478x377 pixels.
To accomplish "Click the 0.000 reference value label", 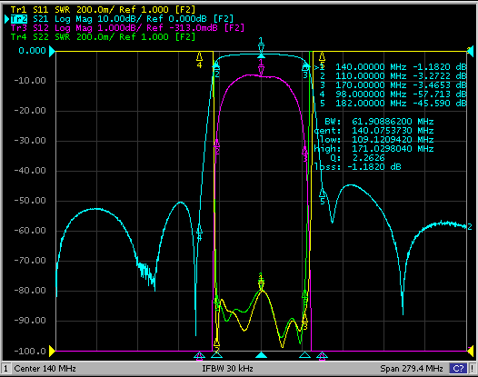I will pyautogui.click(x=32, y=51).
